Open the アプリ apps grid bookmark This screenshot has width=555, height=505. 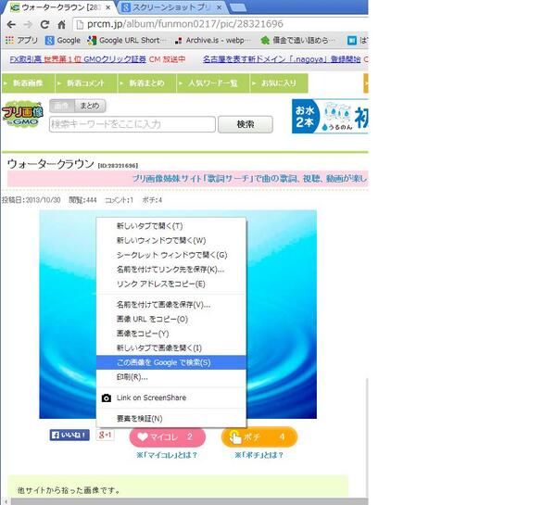(21, 41)
